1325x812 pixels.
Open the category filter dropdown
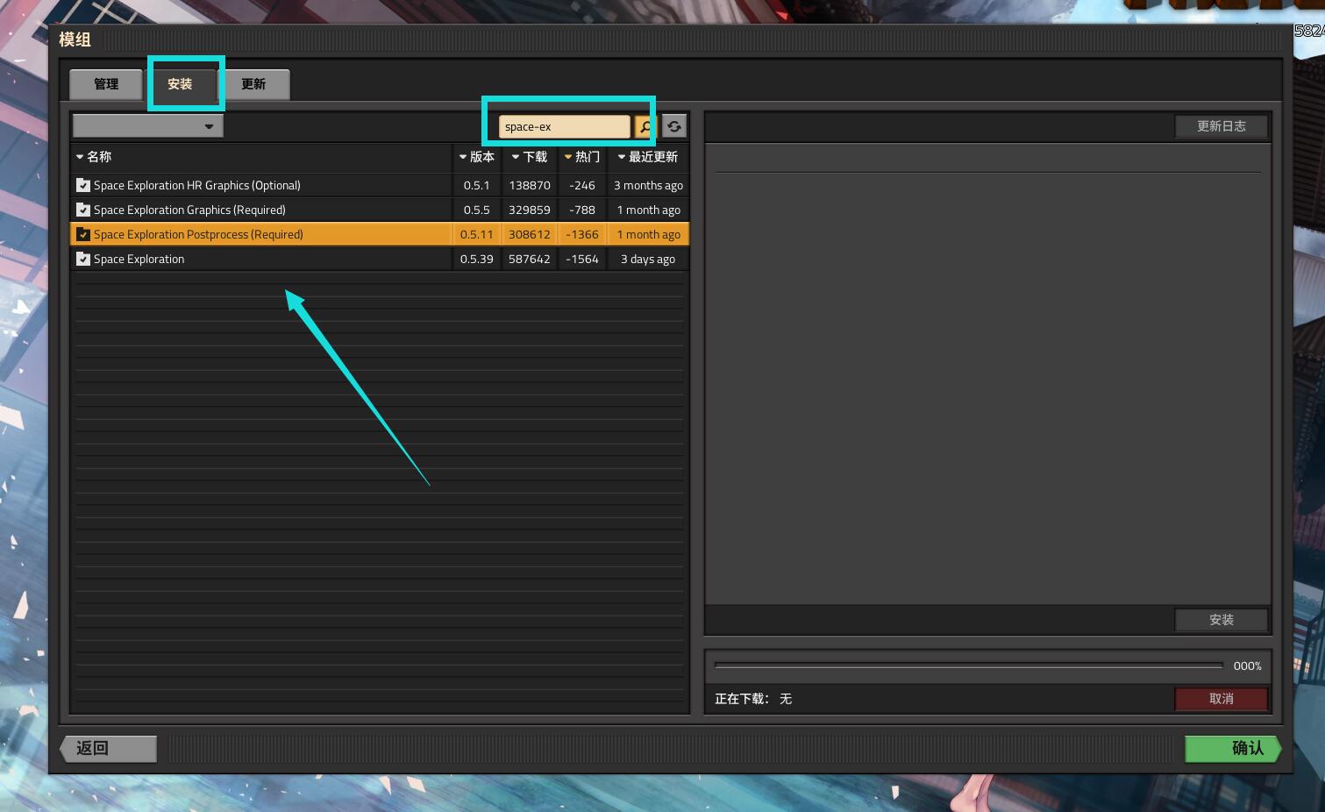[x=147, y=126]
